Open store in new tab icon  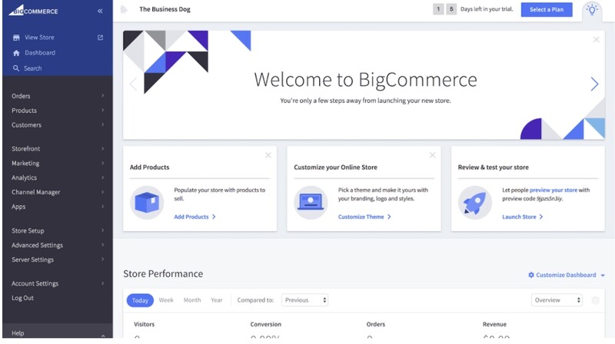101,38
